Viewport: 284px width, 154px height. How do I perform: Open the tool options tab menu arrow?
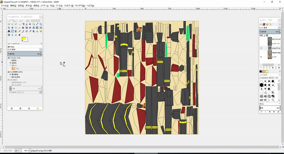point(41,43)
